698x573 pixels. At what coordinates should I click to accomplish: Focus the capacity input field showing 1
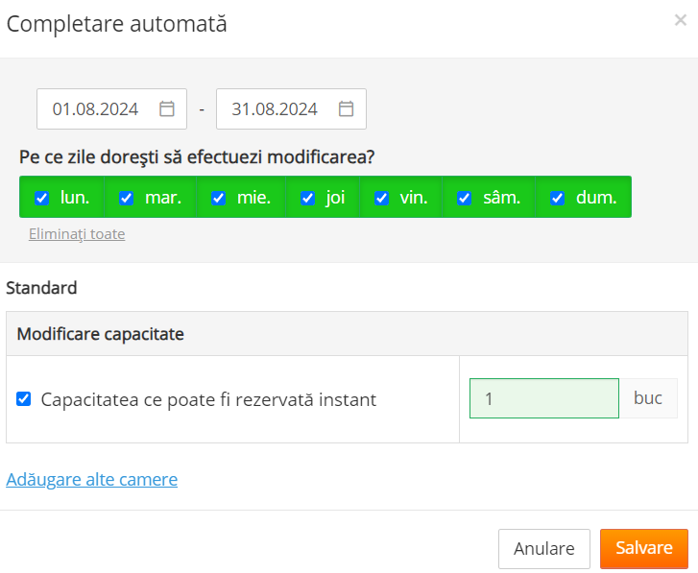click(543, 398)
